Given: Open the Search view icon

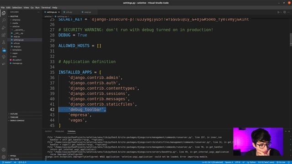Looking at the screenshot, I should (4, 20).
